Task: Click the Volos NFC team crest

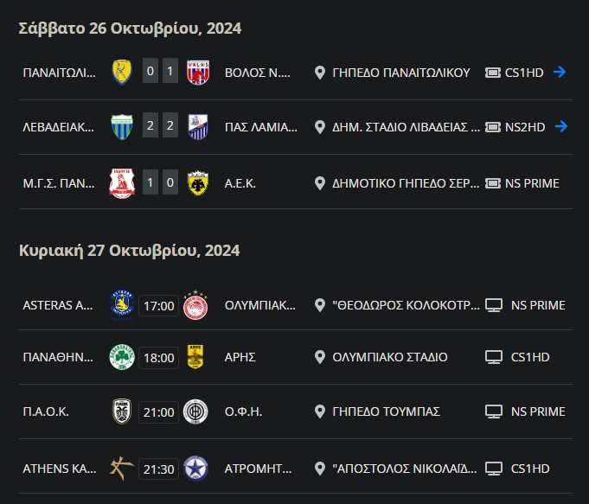Action: pos(197,72)
